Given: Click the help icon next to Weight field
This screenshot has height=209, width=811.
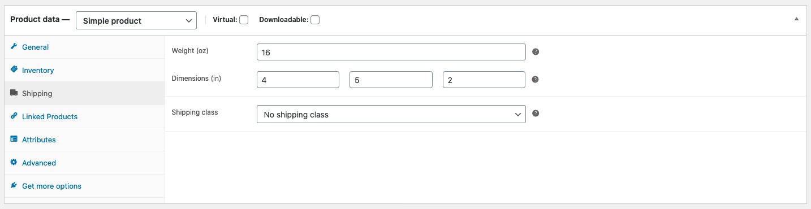Looking at the screenshot, I should [x=536, y=51].
